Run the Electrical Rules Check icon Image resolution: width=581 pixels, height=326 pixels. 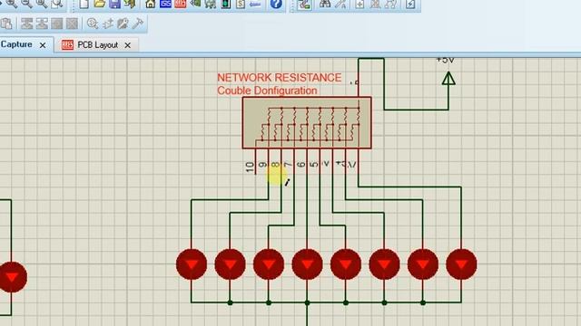click(x=410, y=4)
